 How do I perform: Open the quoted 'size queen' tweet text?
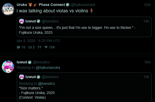[x=77, y=30]
